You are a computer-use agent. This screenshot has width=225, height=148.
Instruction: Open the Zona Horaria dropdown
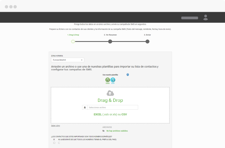(x=68, y=60)
